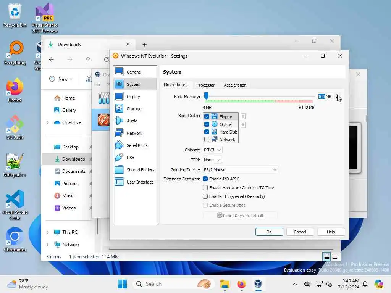The height and width of the screenshot is (293, 391).
Task: Switch Explorer to large icons view
Action: [335, 256]
